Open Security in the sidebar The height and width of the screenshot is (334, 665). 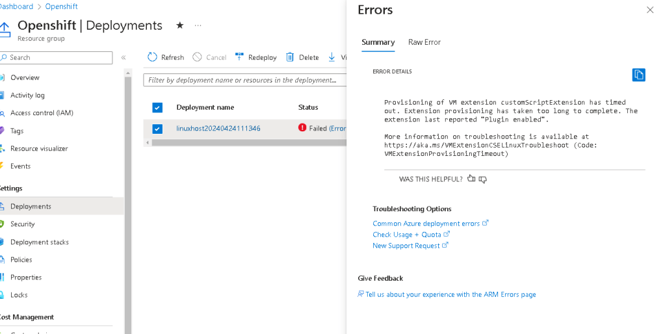(x=23, y=224)
